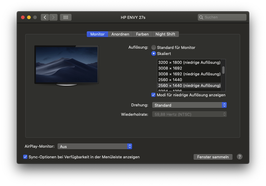
Task: Open the Night Shift tab
Action: [x=165, y=34]
